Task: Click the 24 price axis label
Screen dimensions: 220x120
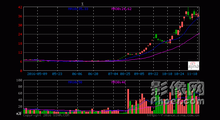Action: [x=20, y=34]
